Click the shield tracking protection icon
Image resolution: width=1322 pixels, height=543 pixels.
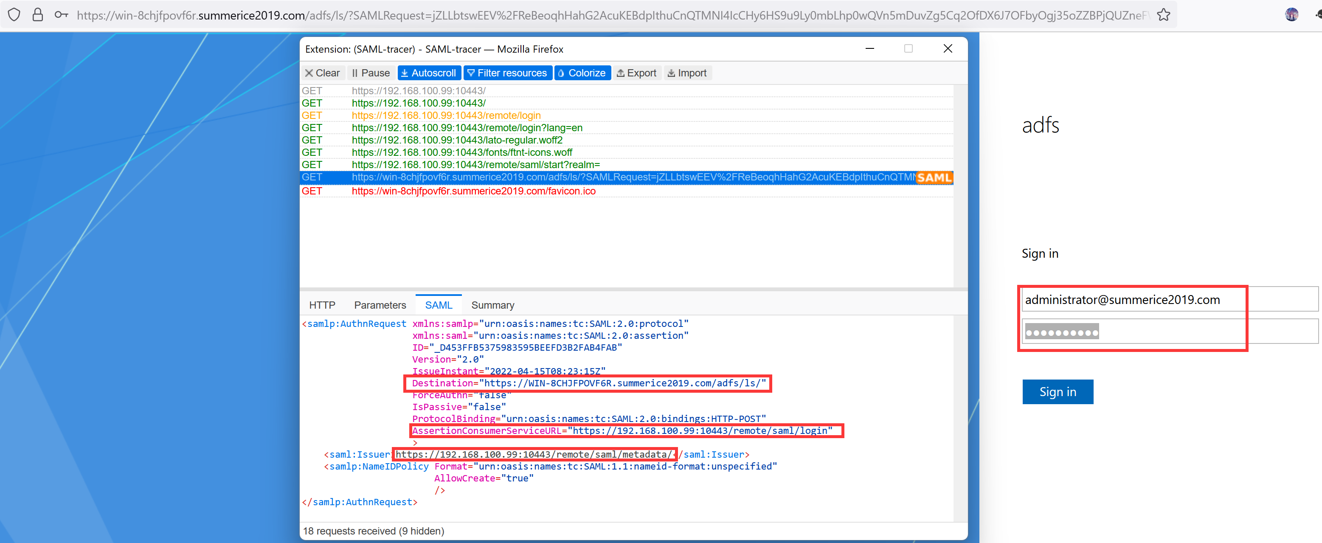click(x=14, y=15)
